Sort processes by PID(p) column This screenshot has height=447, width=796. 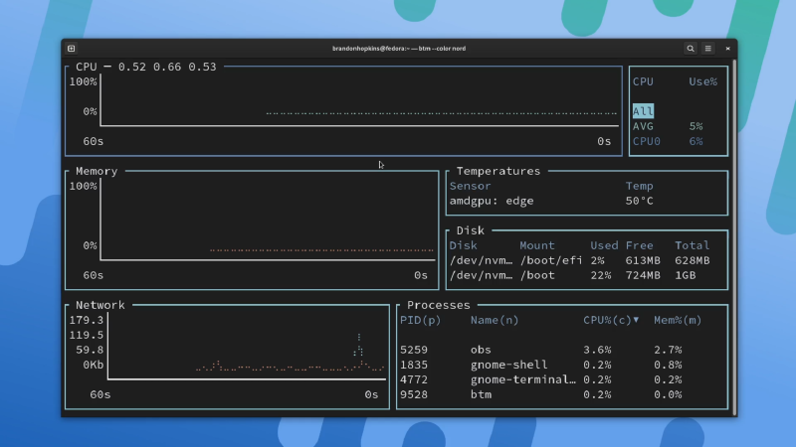(x=419, y=320)
